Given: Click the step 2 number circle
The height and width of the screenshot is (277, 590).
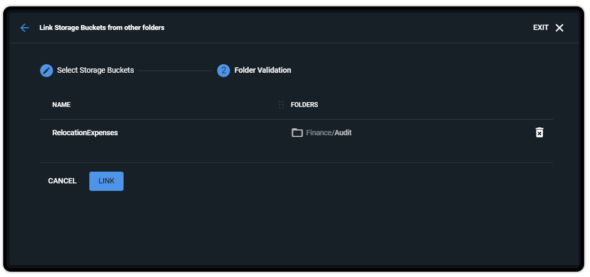Looking at the screenshot, I should pyautogui.click(x=224, y=71).
